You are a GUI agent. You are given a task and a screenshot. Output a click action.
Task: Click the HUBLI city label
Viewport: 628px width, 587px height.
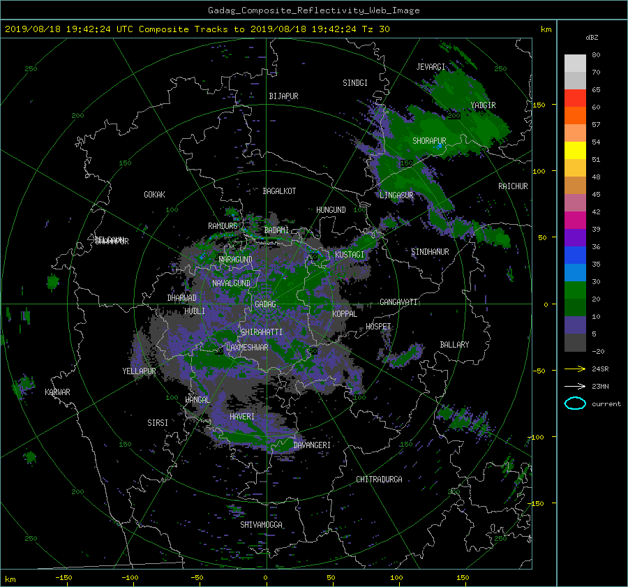click(x=195, y=311)
